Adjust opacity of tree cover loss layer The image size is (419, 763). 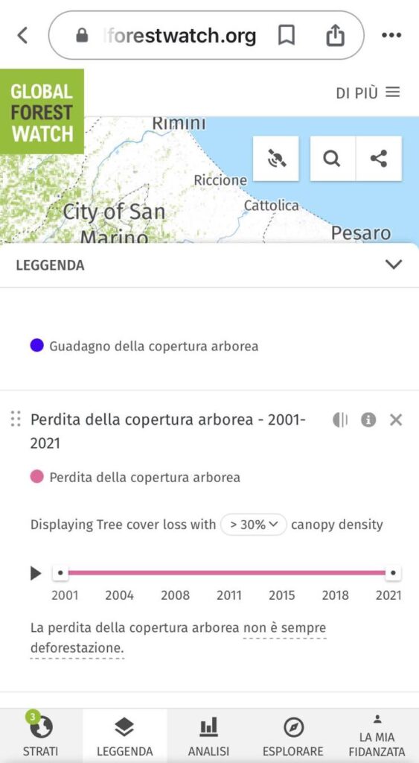coord(340,420)
